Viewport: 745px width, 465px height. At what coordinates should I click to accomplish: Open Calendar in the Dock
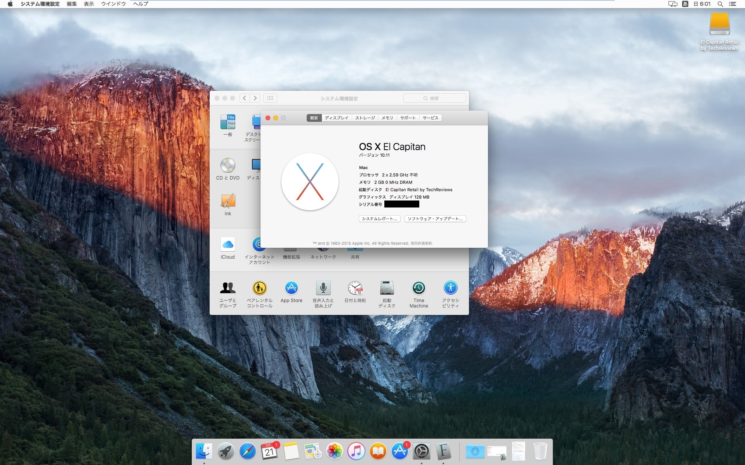pos(269,451)
